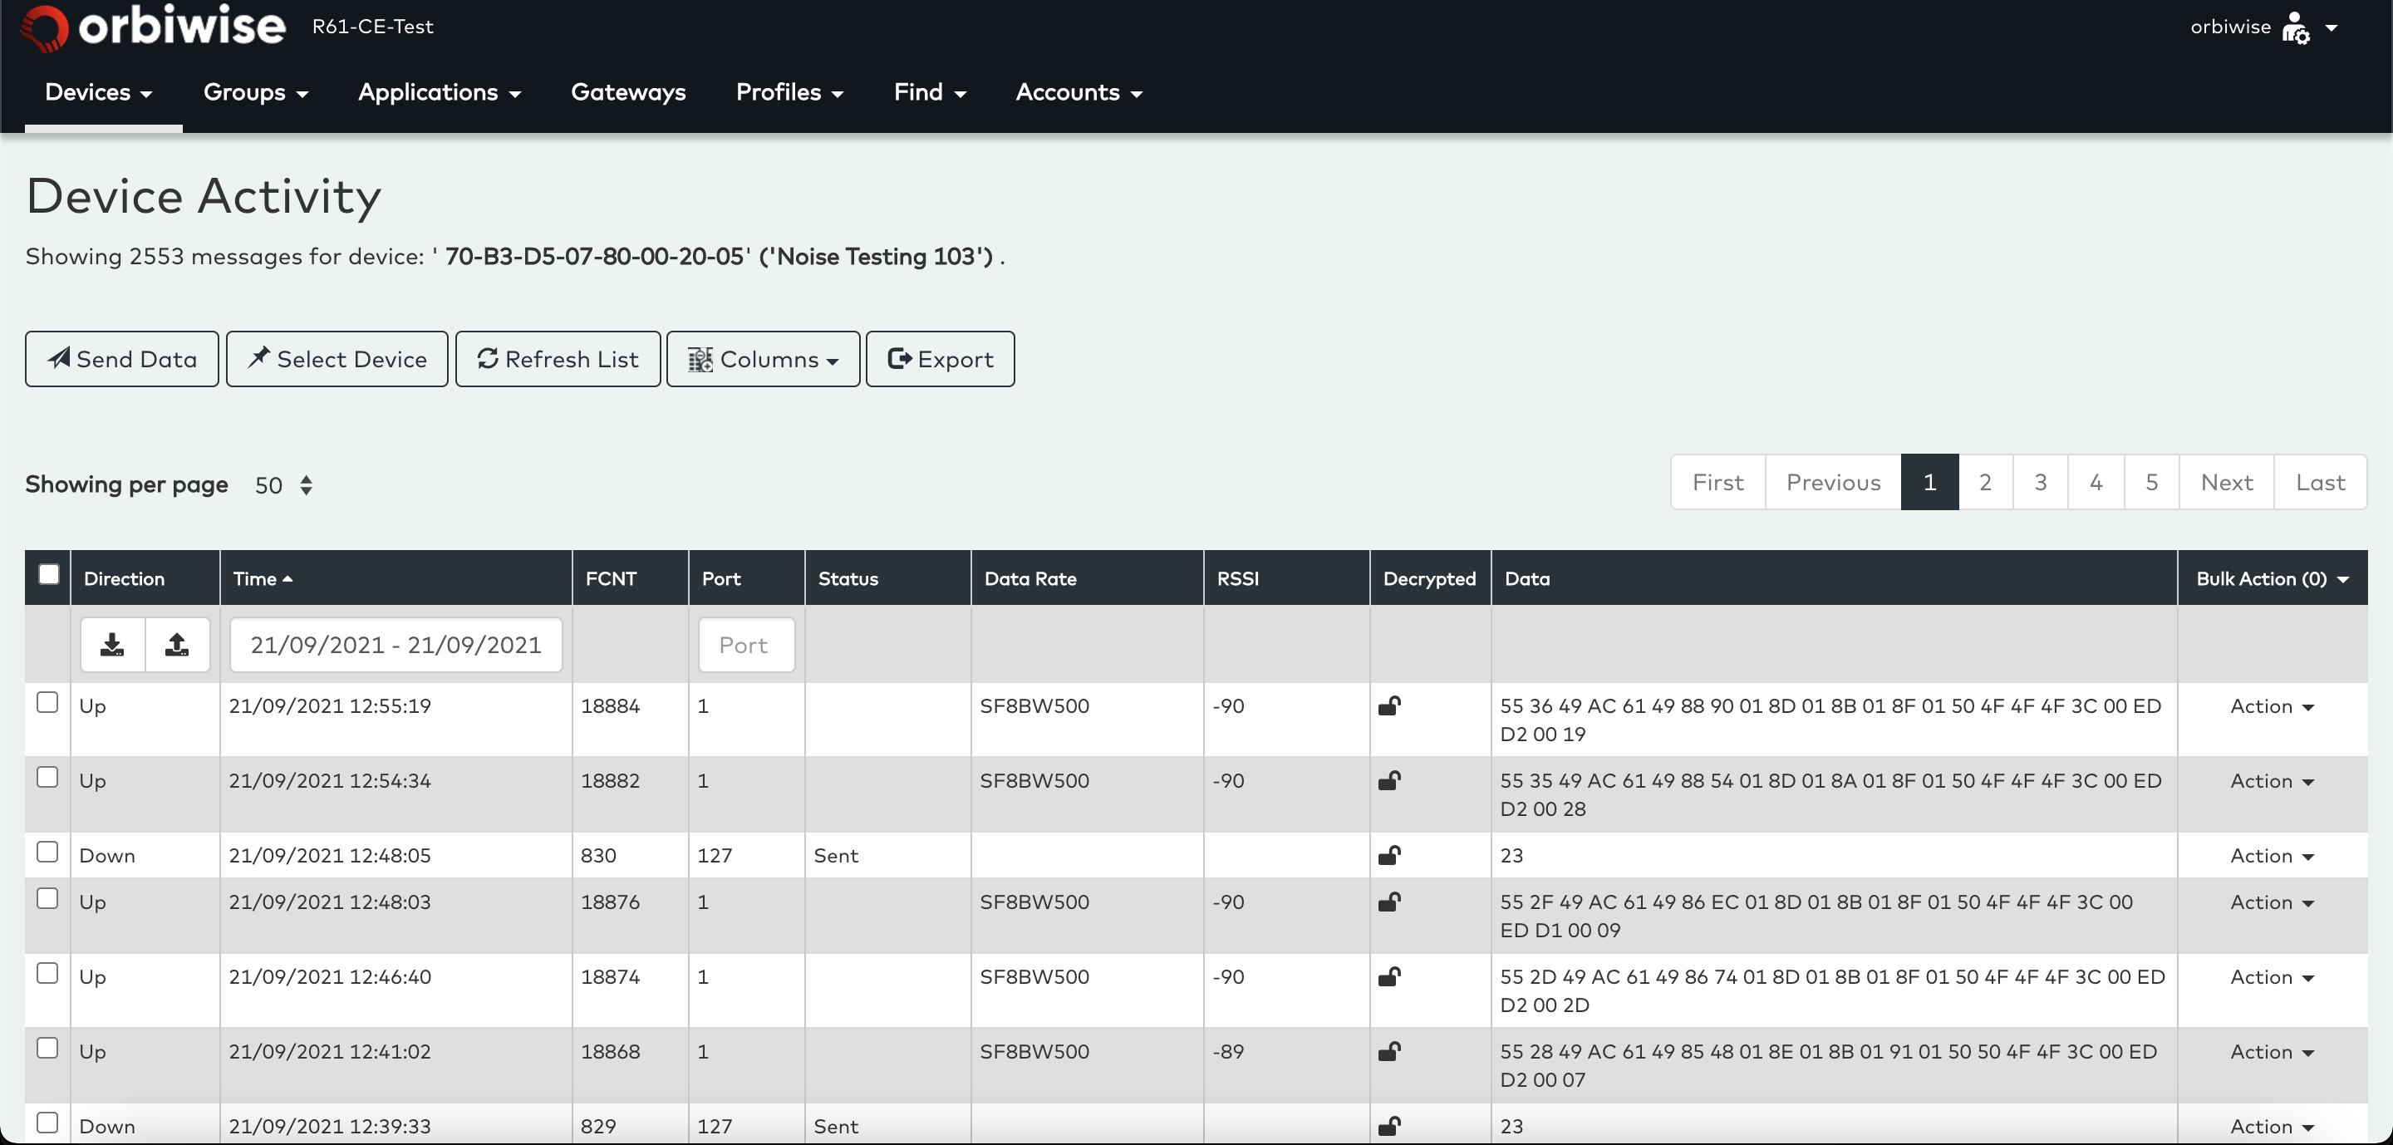
Task: Go to page 4
Action: [x=2096, y=482]
